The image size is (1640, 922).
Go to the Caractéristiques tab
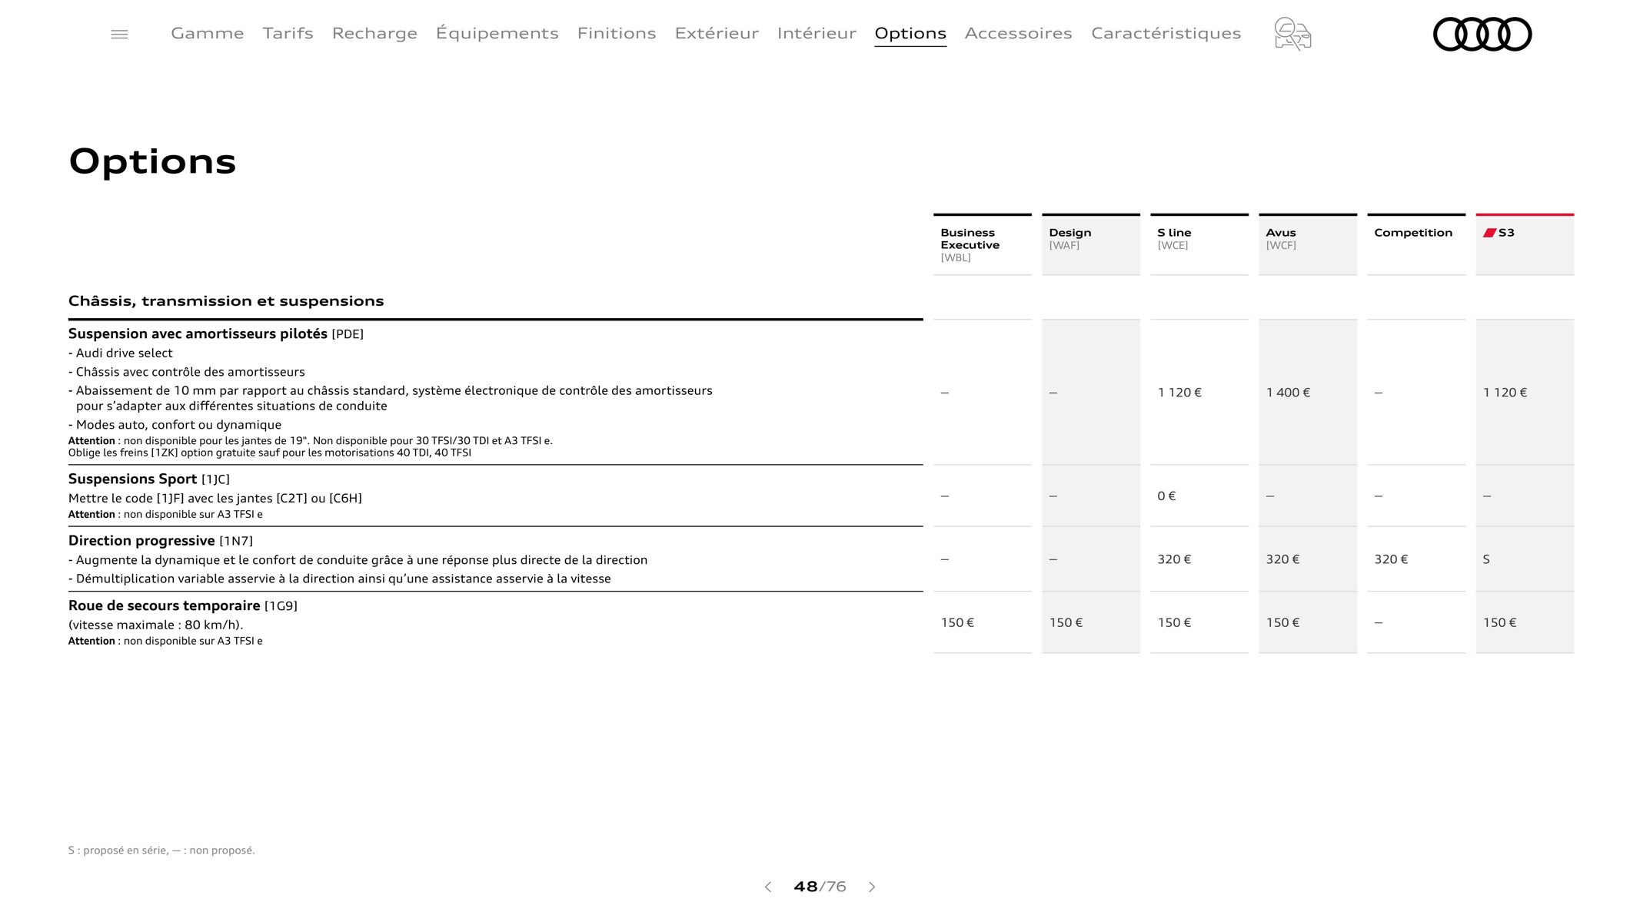click(1166, 33)
